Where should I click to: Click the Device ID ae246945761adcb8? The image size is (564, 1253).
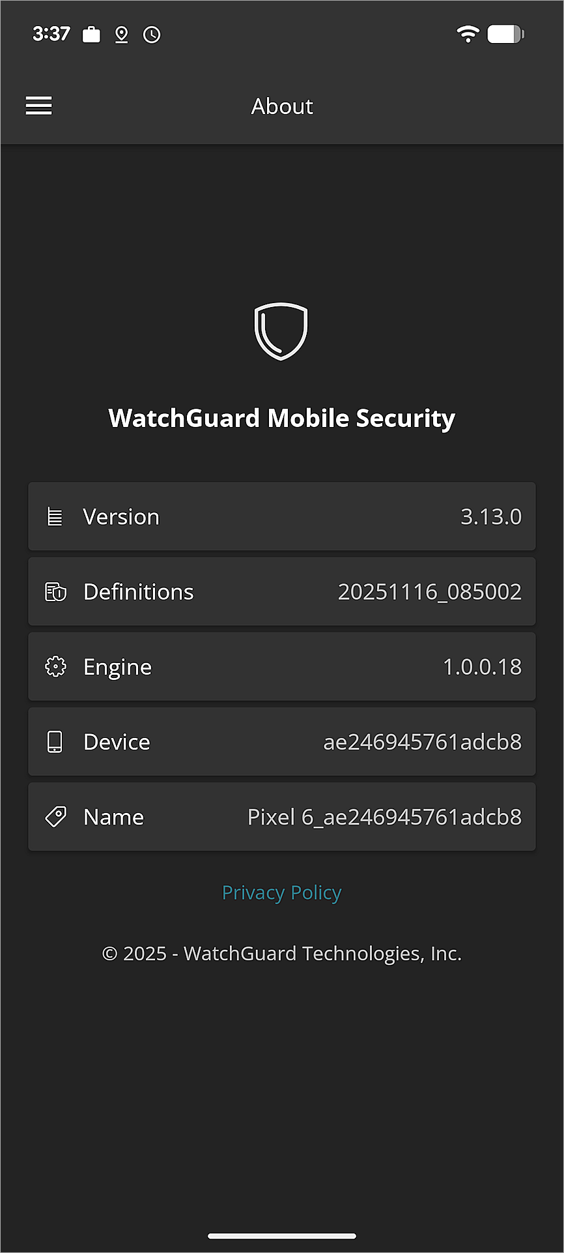(x=422, y=741)
